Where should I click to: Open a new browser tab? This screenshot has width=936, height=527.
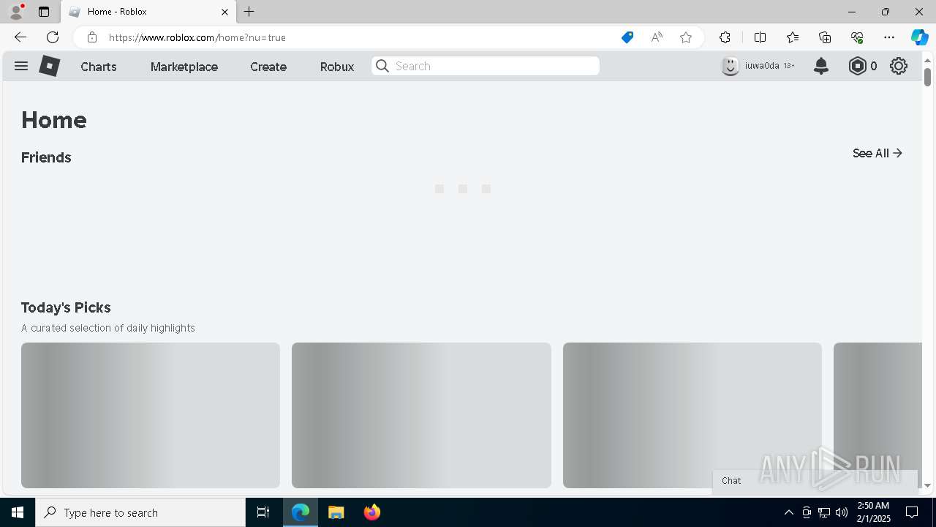pos(249,12)
